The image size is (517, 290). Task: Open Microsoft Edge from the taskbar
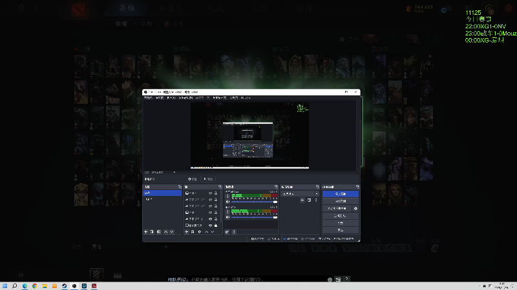coord(25,286)
